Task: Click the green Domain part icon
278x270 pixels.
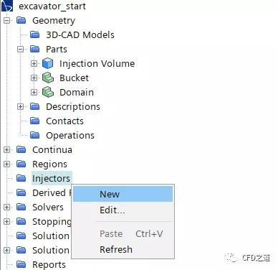Action: coord(48,93)
